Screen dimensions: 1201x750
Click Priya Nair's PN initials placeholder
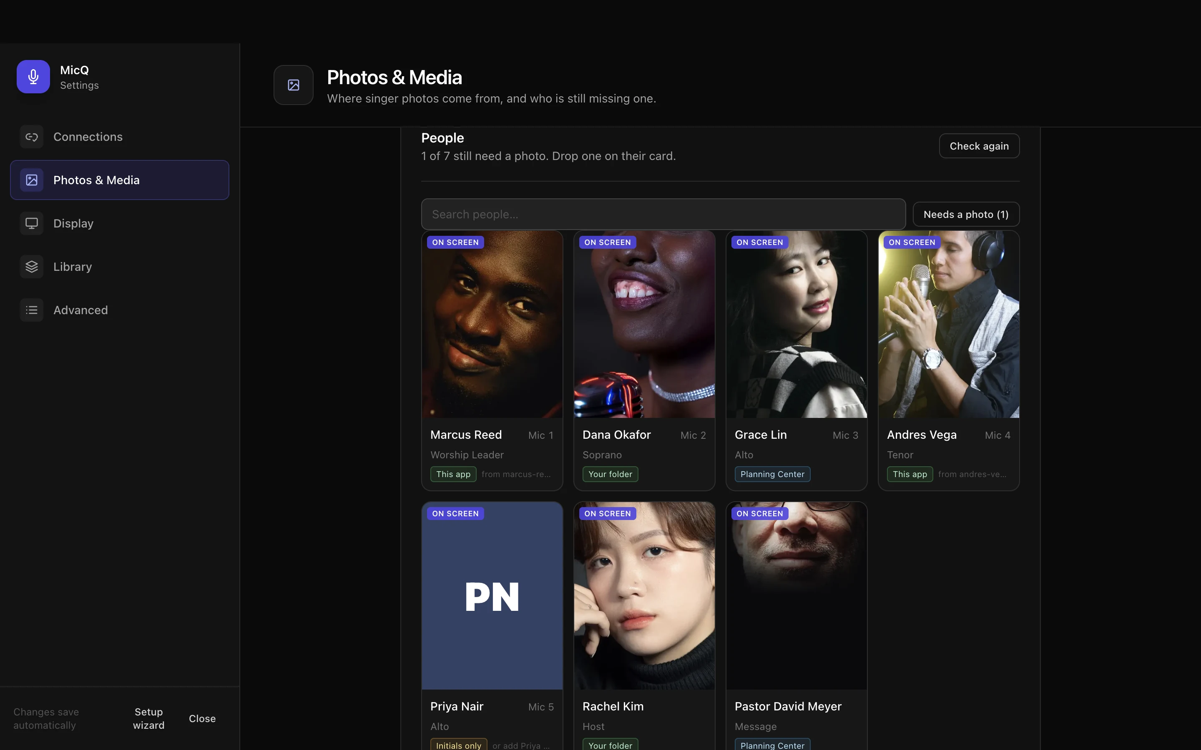click(492, 596)
